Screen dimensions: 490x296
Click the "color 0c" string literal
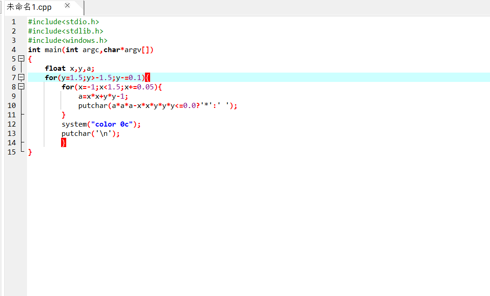[113, 124]
